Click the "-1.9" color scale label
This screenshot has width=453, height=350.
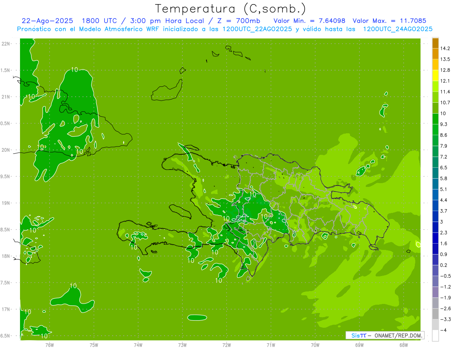tap(445, 298)
